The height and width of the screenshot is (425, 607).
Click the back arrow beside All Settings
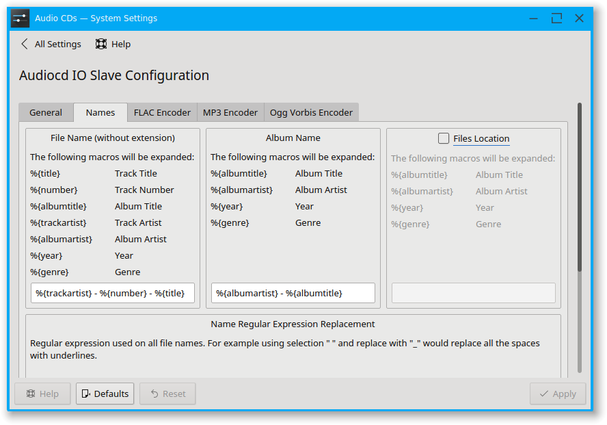(x=25, y=44)
